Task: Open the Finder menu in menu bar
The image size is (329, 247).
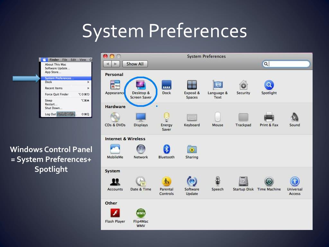Action: click(54, 59)
